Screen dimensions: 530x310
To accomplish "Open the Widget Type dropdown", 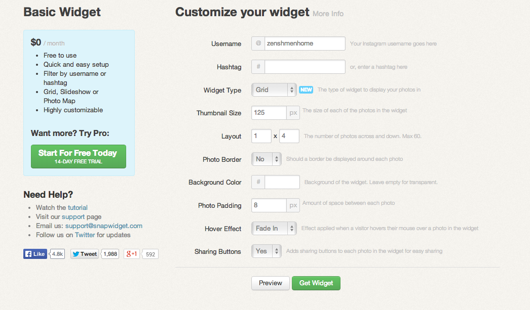I will point(274,90).
